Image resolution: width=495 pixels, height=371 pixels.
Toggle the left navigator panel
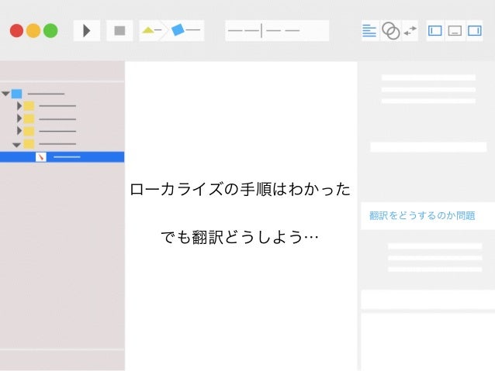coord(435,30)
